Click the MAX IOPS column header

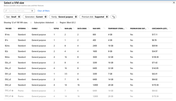coord(96,28)
